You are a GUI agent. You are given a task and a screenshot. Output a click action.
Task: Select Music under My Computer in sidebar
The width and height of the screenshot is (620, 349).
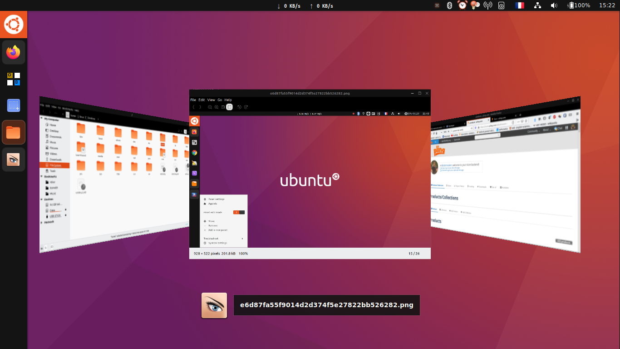coord(51,142)
